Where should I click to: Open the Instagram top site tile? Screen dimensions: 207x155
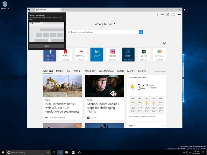[112, 54]
